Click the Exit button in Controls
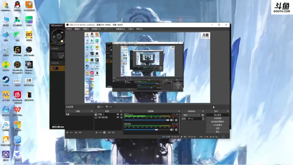The width and height of the screenshot is (293, 165). click(218, 132)
